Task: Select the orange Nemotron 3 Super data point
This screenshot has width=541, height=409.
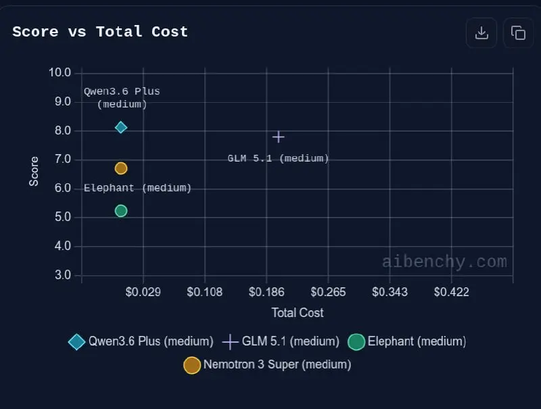Action: pyautogui.click(x=121, y=168)
